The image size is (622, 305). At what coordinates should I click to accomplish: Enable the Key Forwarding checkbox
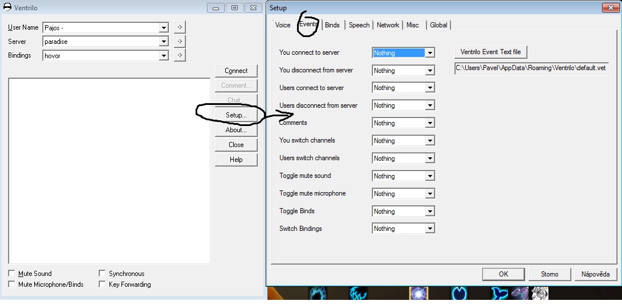click(x=102, y=284)
